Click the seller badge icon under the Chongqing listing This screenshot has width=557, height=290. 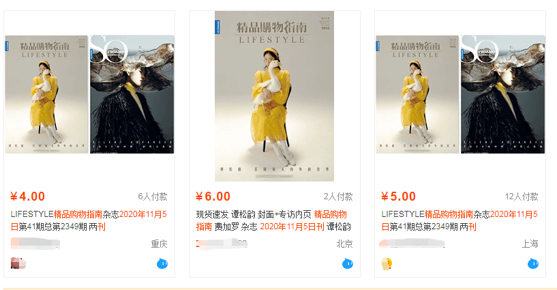point(18,263)
